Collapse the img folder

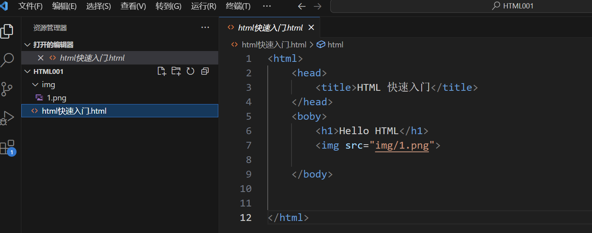tap(35, 85)
